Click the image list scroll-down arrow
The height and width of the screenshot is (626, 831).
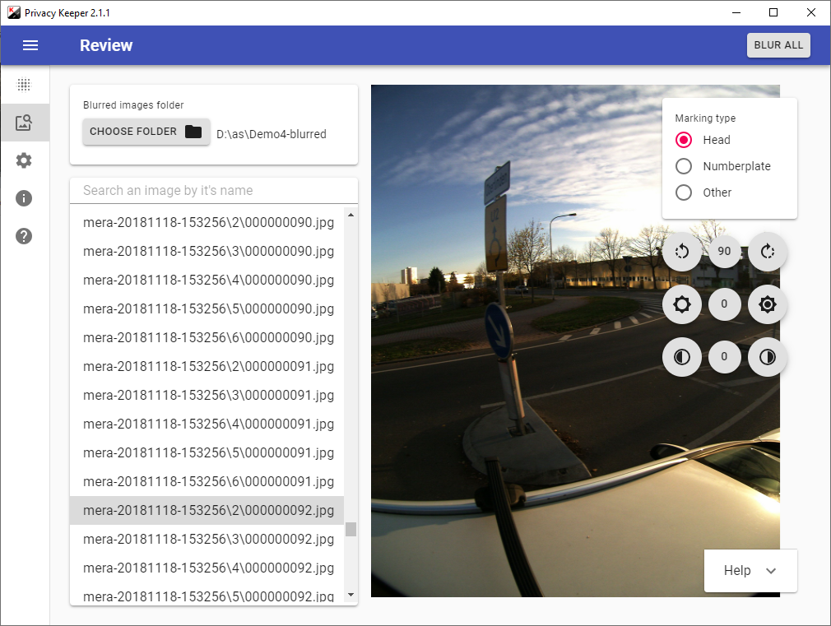click(351, 595)
